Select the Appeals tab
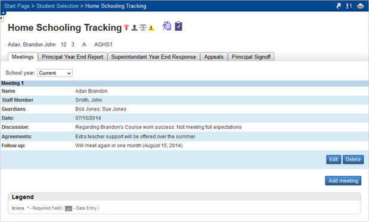The height and width of the screenshot is (222, 369). [x=214, y=57]
